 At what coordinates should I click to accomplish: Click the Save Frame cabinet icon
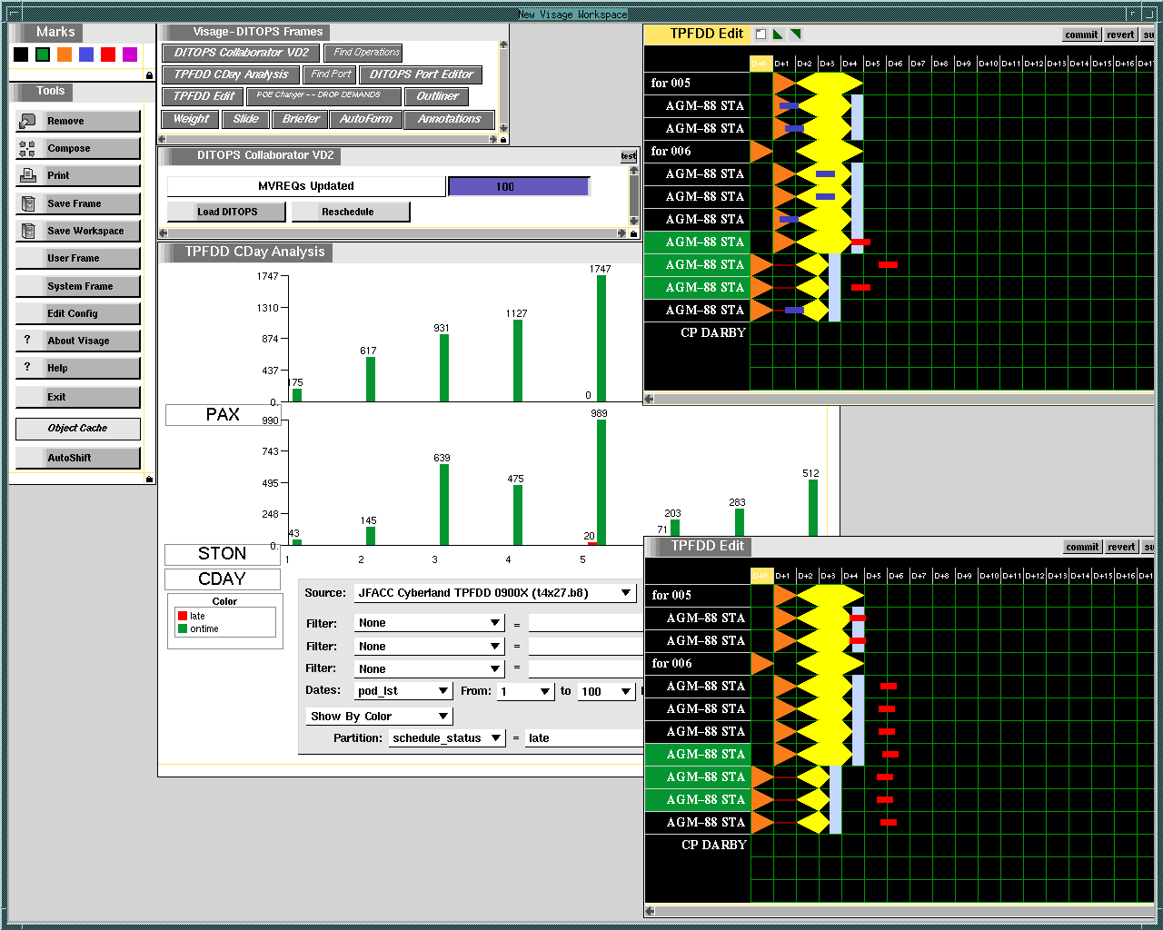click(27, 203)
